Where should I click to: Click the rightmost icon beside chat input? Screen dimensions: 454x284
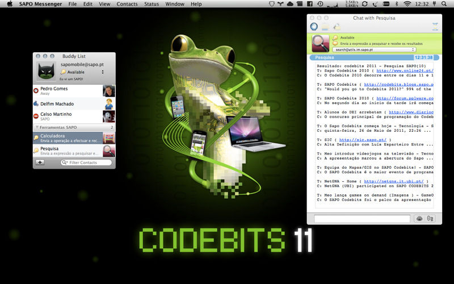430,219
